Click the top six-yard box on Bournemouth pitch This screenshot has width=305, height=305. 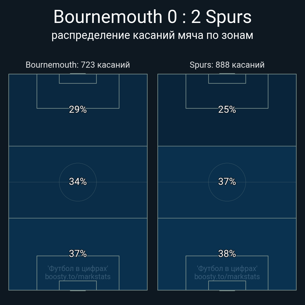78,79
